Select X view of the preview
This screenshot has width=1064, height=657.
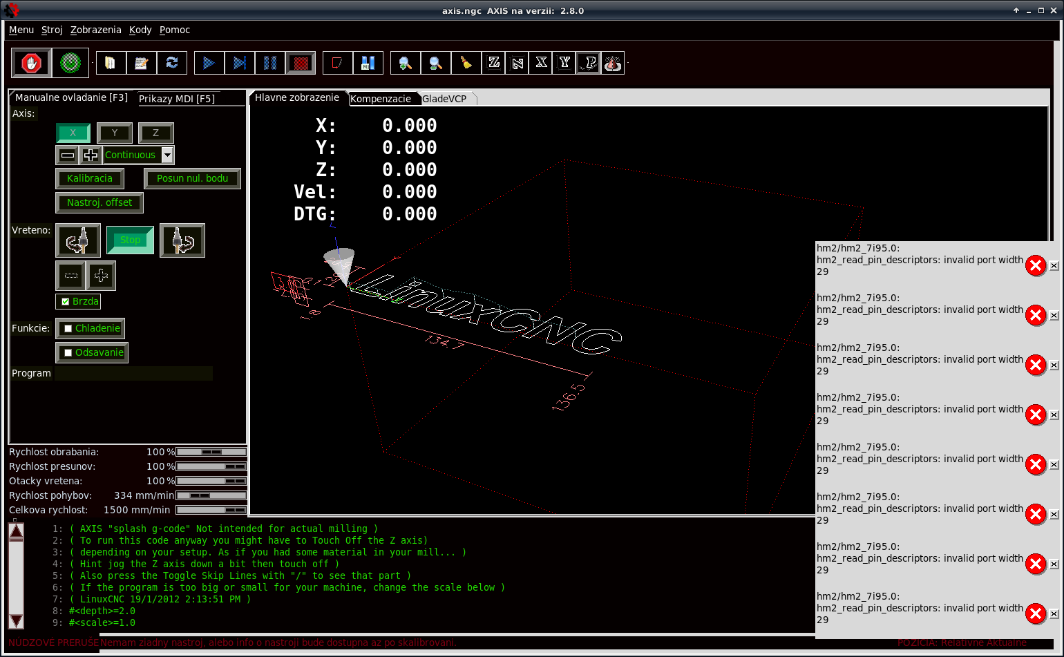click(x=541, y=63)
